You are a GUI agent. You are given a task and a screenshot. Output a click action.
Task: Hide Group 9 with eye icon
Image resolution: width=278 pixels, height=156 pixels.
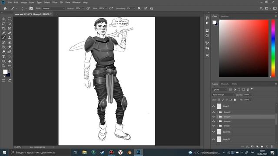click(x=213, y=117)
